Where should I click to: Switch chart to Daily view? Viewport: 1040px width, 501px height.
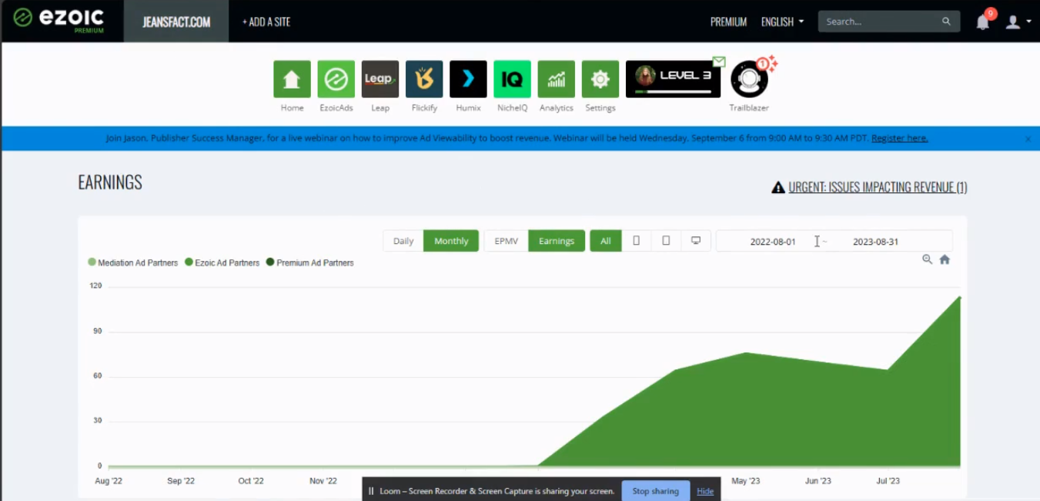[x=403, y=241]
